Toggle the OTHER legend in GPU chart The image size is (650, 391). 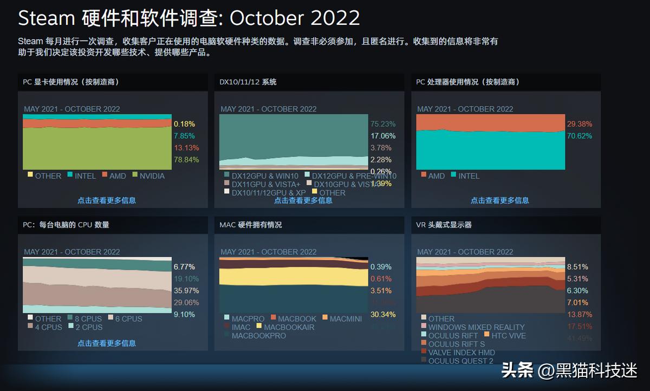click(31, 176)
